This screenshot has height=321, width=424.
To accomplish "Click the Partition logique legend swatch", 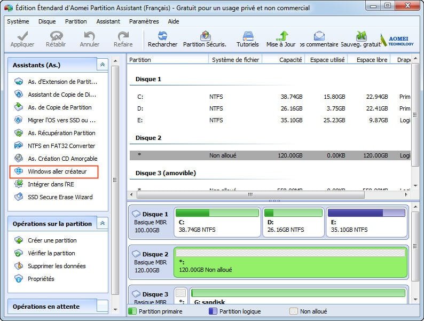I will (213, 311).
